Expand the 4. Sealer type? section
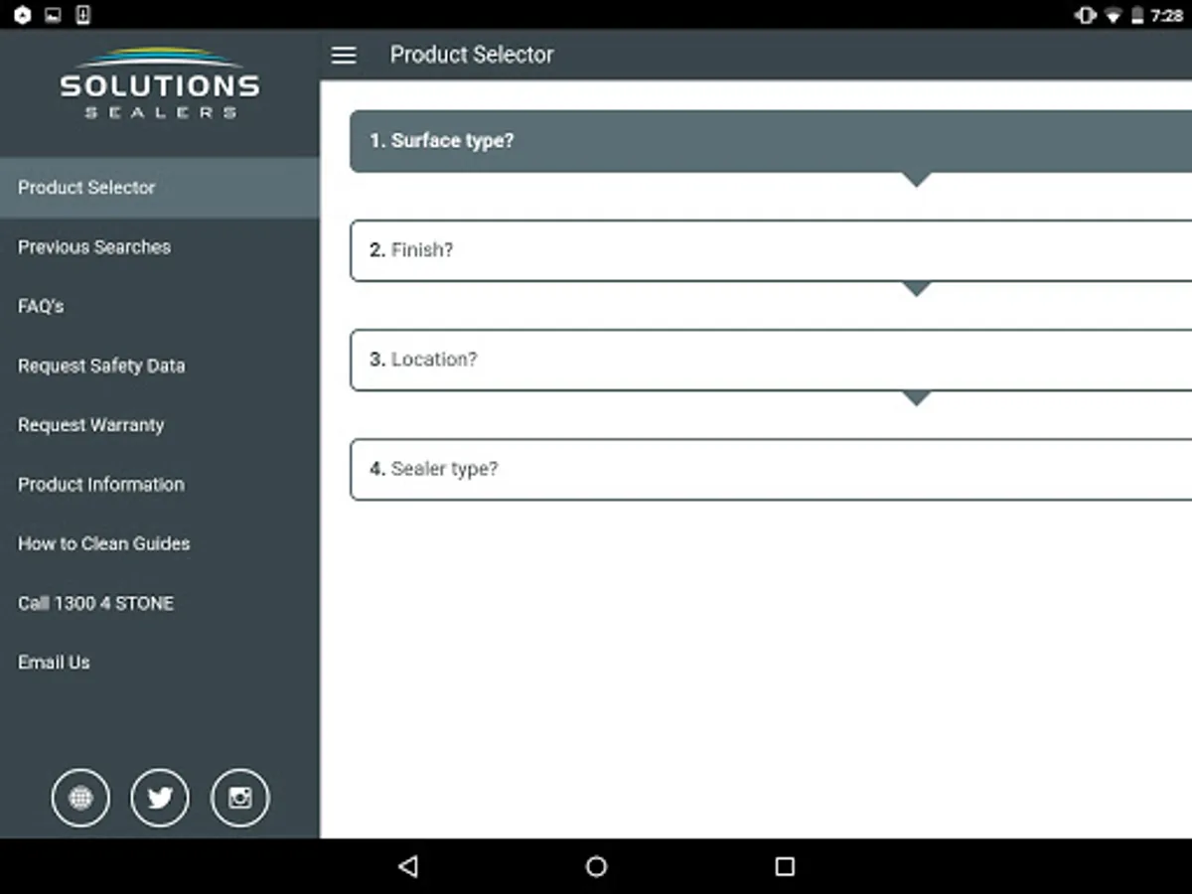The height and width of the screenshot is (894, 1192). [x=771, y=469]
